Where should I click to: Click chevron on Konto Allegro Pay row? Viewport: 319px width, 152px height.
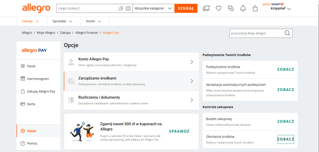click(x=192, y=62)
